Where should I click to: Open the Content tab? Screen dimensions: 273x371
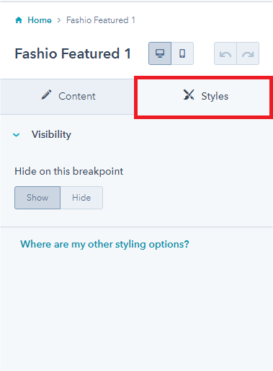click(x=67, y=96)
